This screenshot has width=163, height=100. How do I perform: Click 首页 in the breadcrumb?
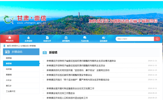tap(9, 46)
